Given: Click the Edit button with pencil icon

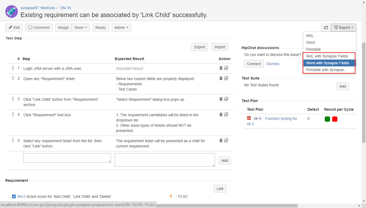Looking at the screenshot, I should tap(14, 28).
